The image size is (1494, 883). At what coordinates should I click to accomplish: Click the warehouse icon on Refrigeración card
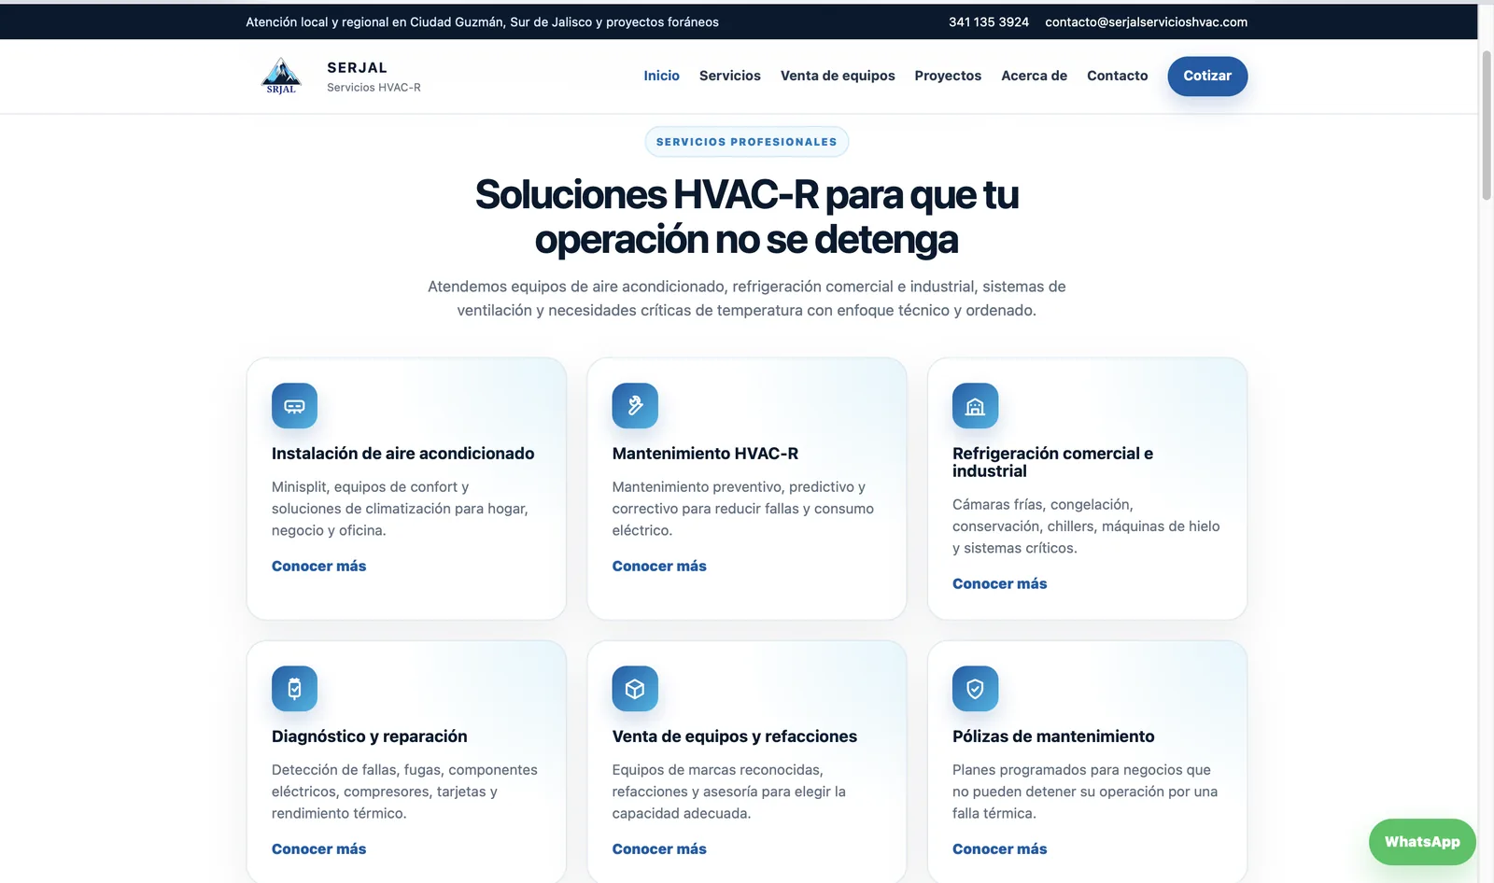(x=975, y=406)
